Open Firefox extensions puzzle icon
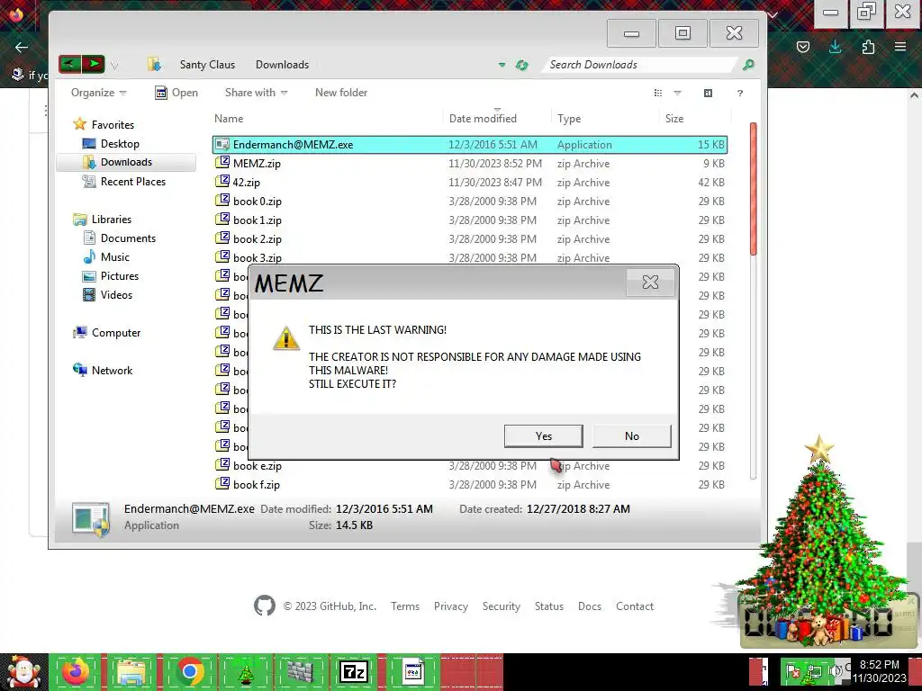922x691 pixels. (868, 47)
